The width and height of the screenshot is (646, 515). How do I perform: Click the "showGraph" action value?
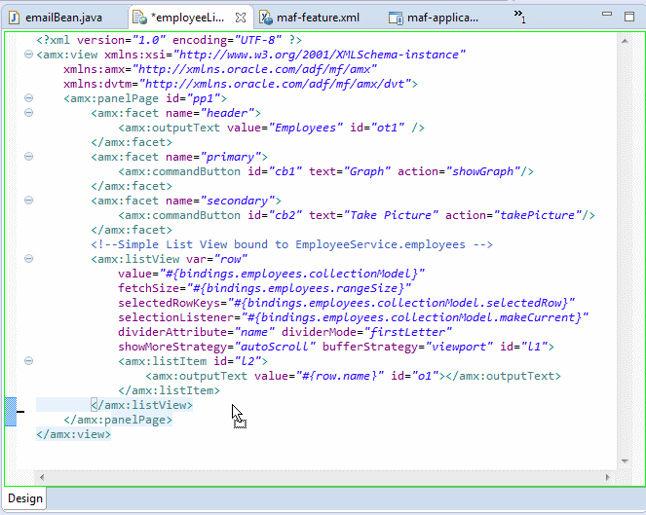point(483,171)
